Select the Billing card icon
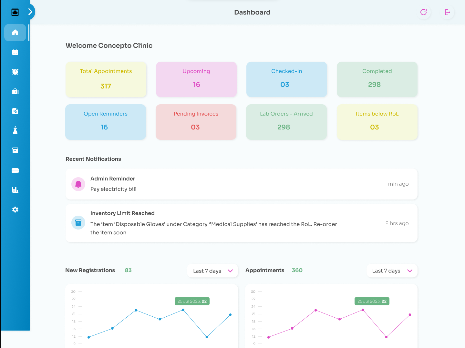This screenshot has height=348, width=465. pos(15,170)
